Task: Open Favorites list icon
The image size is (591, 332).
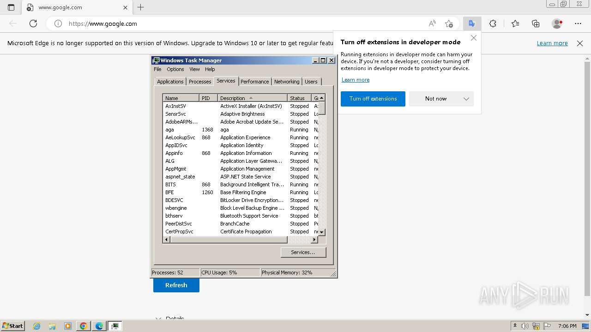Action: (515, 24)
